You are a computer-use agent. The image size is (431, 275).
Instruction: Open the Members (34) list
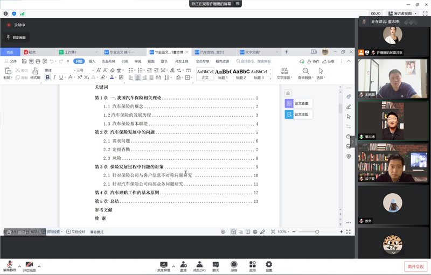(199, 264)
